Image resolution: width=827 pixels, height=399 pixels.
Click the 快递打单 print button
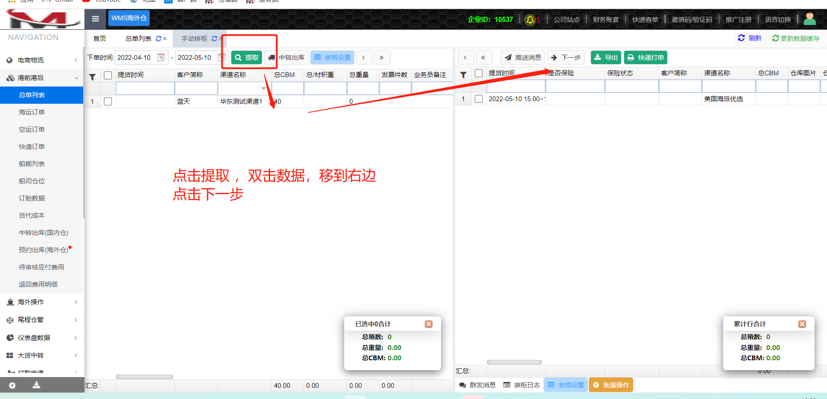[645, 58]
